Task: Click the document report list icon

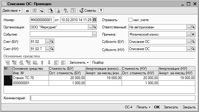Action: 73,11
